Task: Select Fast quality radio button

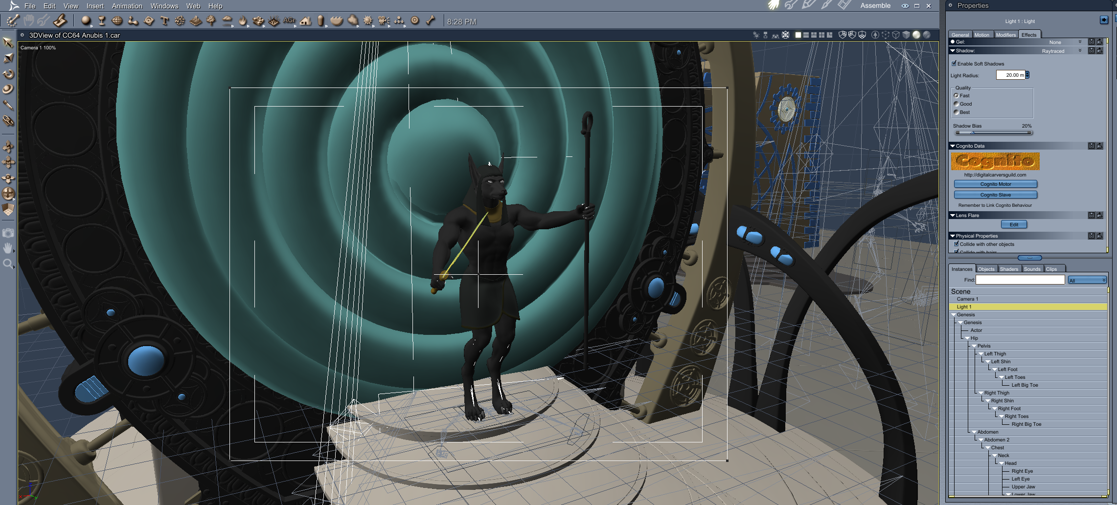Action: coord(956,96)
